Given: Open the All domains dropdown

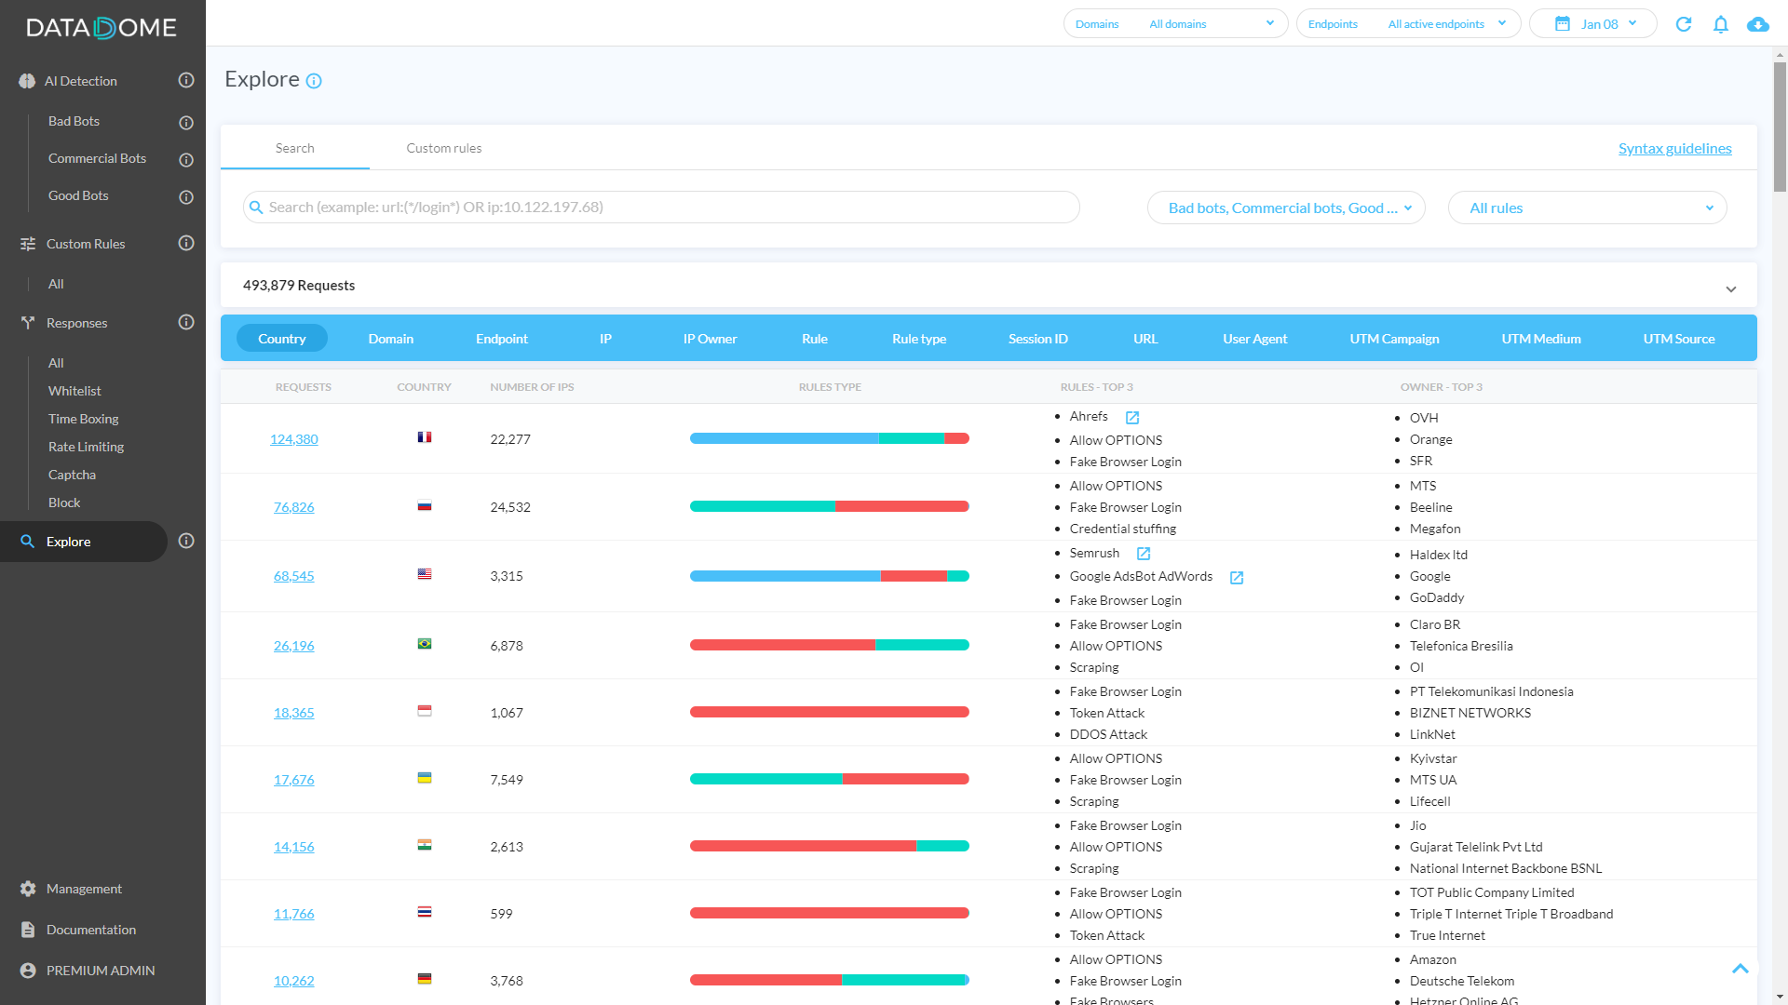Looking at the screenshot, I should tap(1176, 23).
